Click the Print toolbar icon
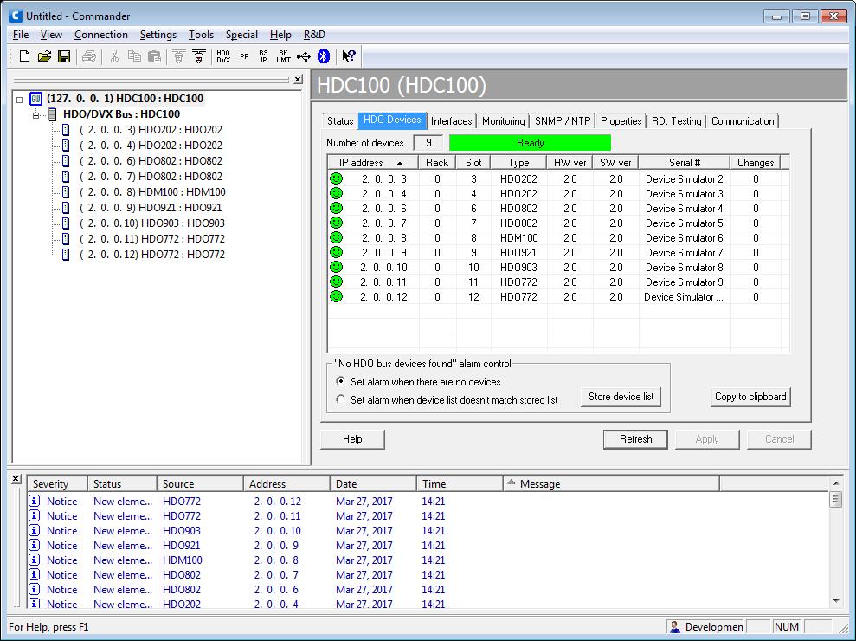The width and height of the screenshot is (856, 641). point(89,55)
